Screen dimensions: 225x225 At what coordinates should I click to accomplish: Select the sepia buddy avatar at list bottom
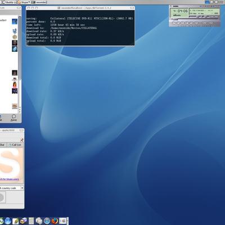[15, 106]
